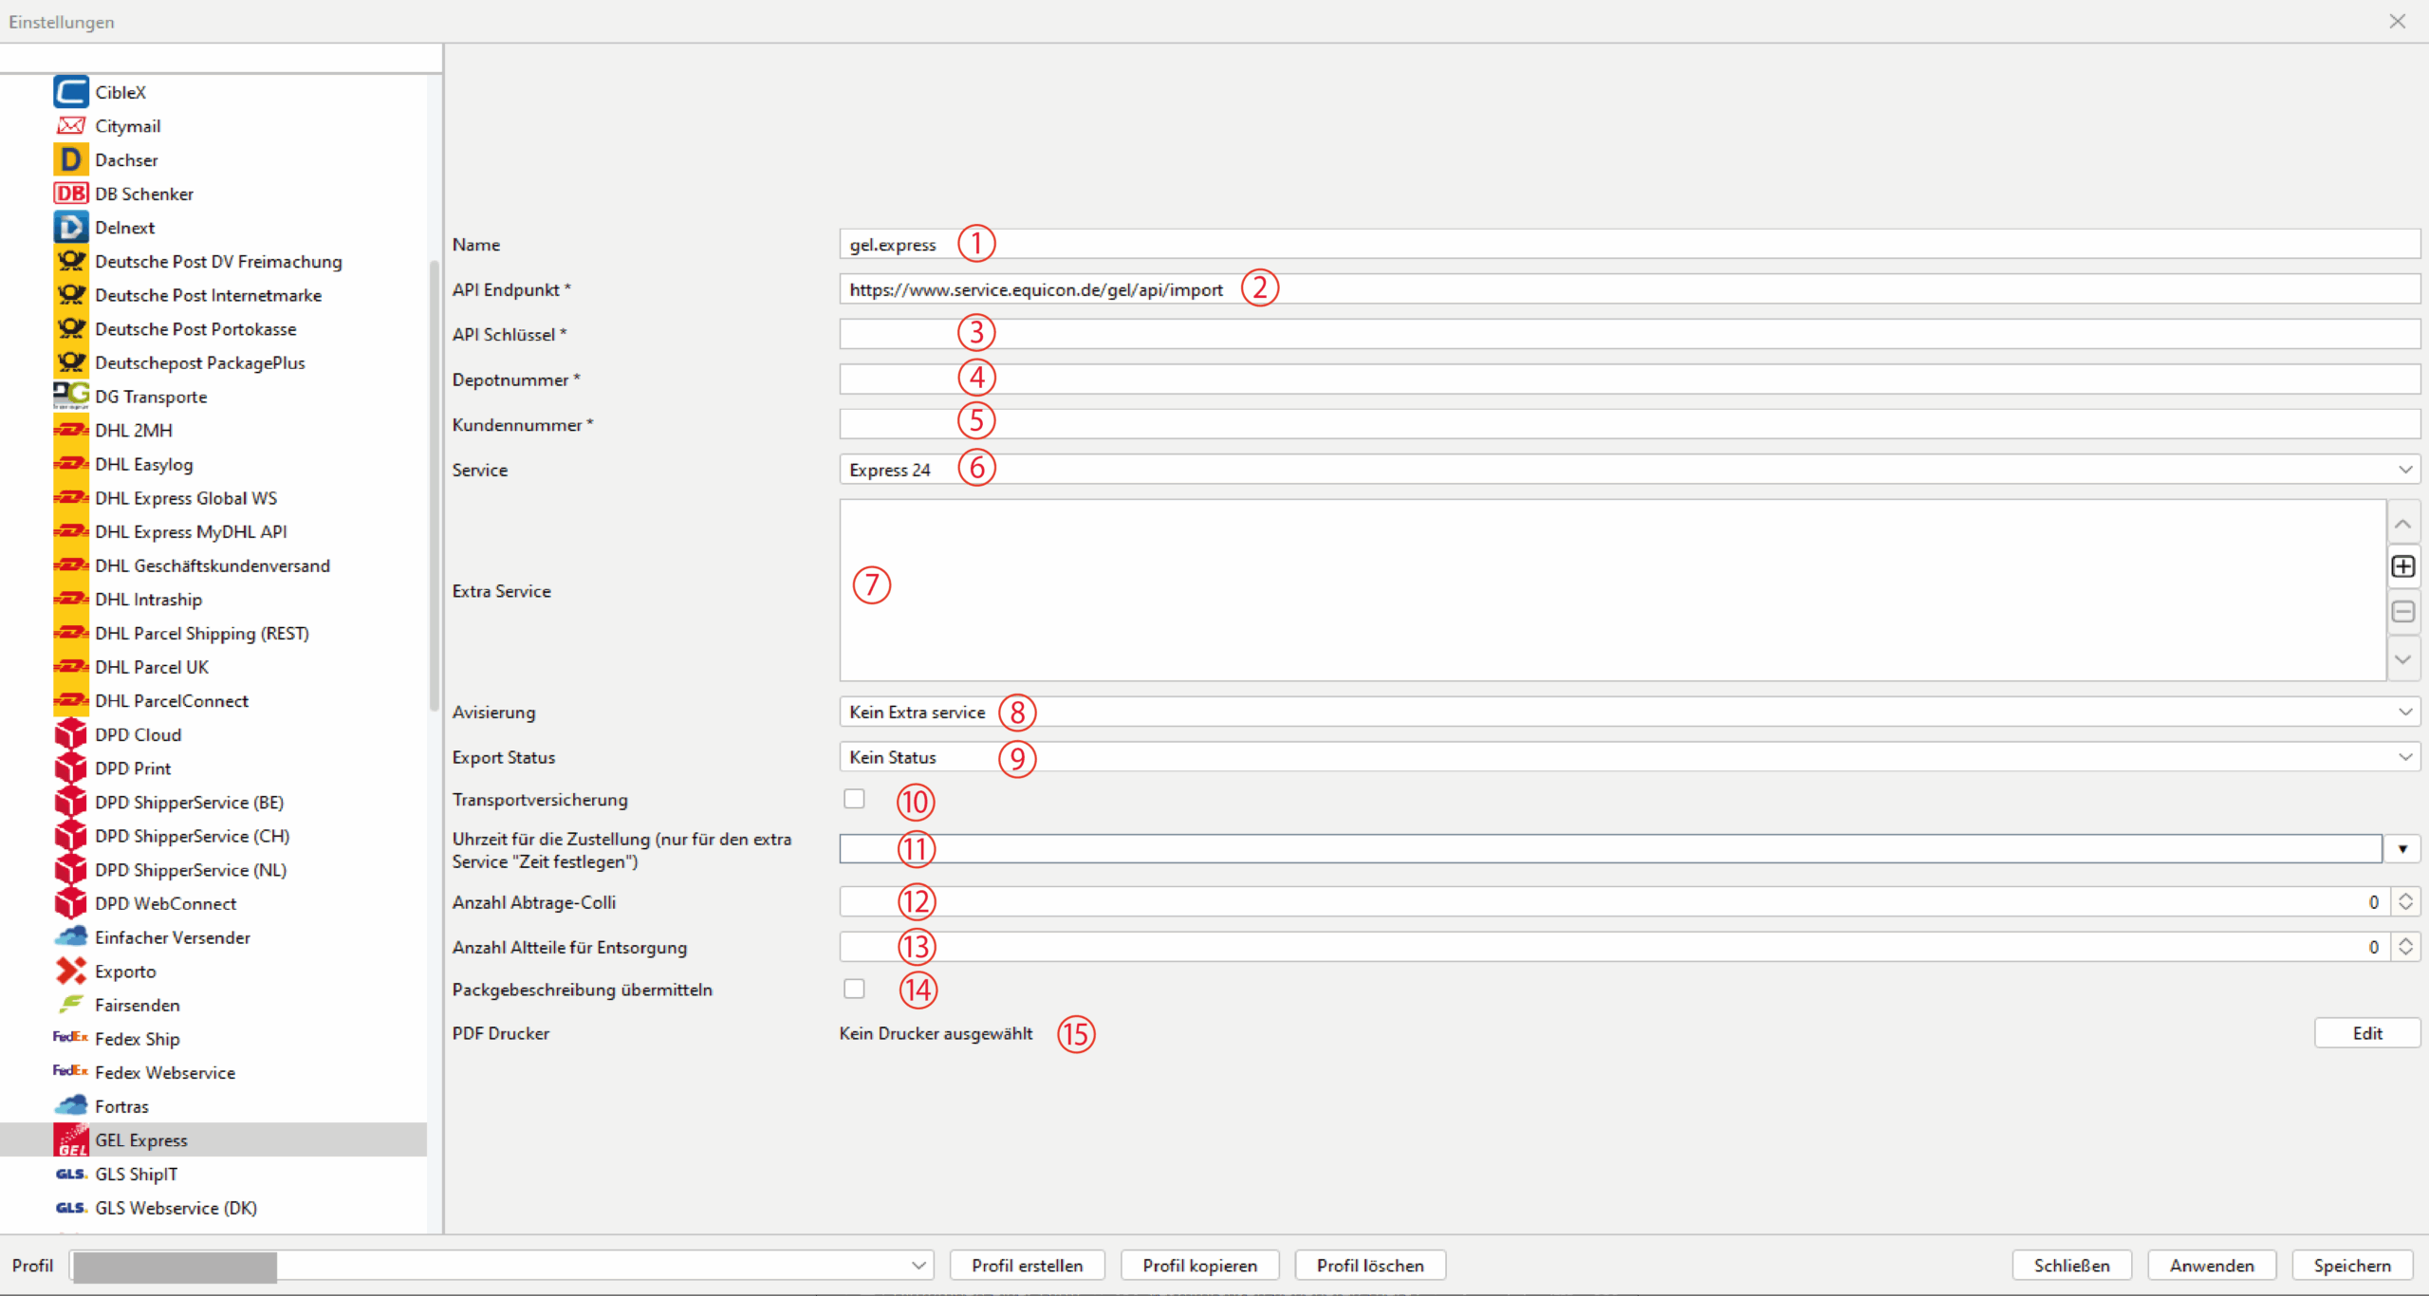Adjust the Anzahl Altteile für Entsorgung spinner
Viewport: 2429px width, 1296px height.
[x=2405, y=947]
